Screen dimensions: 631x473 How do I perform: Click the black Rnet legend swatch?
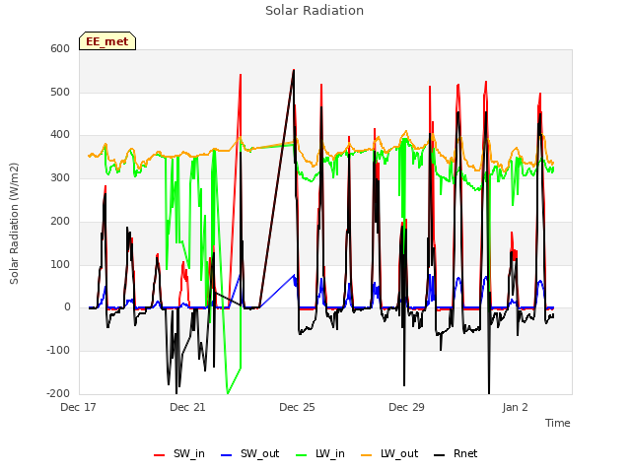(x=440, y=455)
